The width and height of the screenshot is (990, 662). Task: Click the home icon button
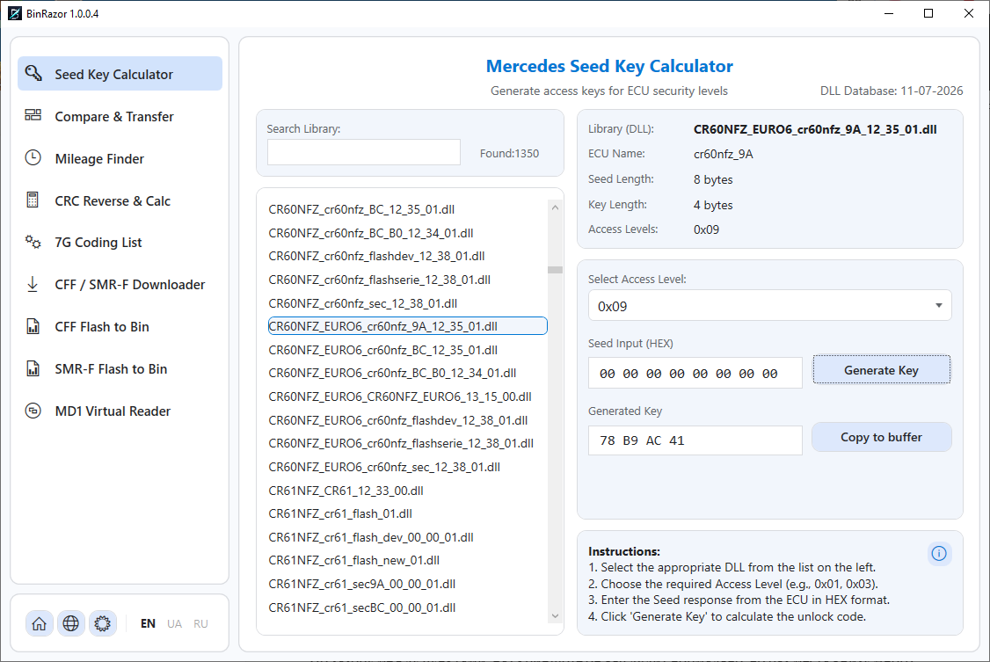[40, 623]
